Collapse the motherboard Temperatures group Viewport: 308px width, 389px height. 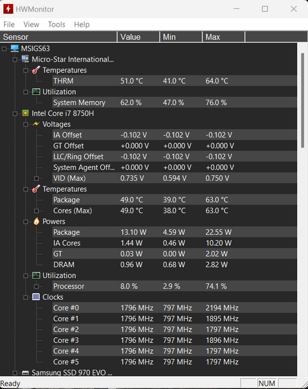pyautogui.click(x=26, y=71)
